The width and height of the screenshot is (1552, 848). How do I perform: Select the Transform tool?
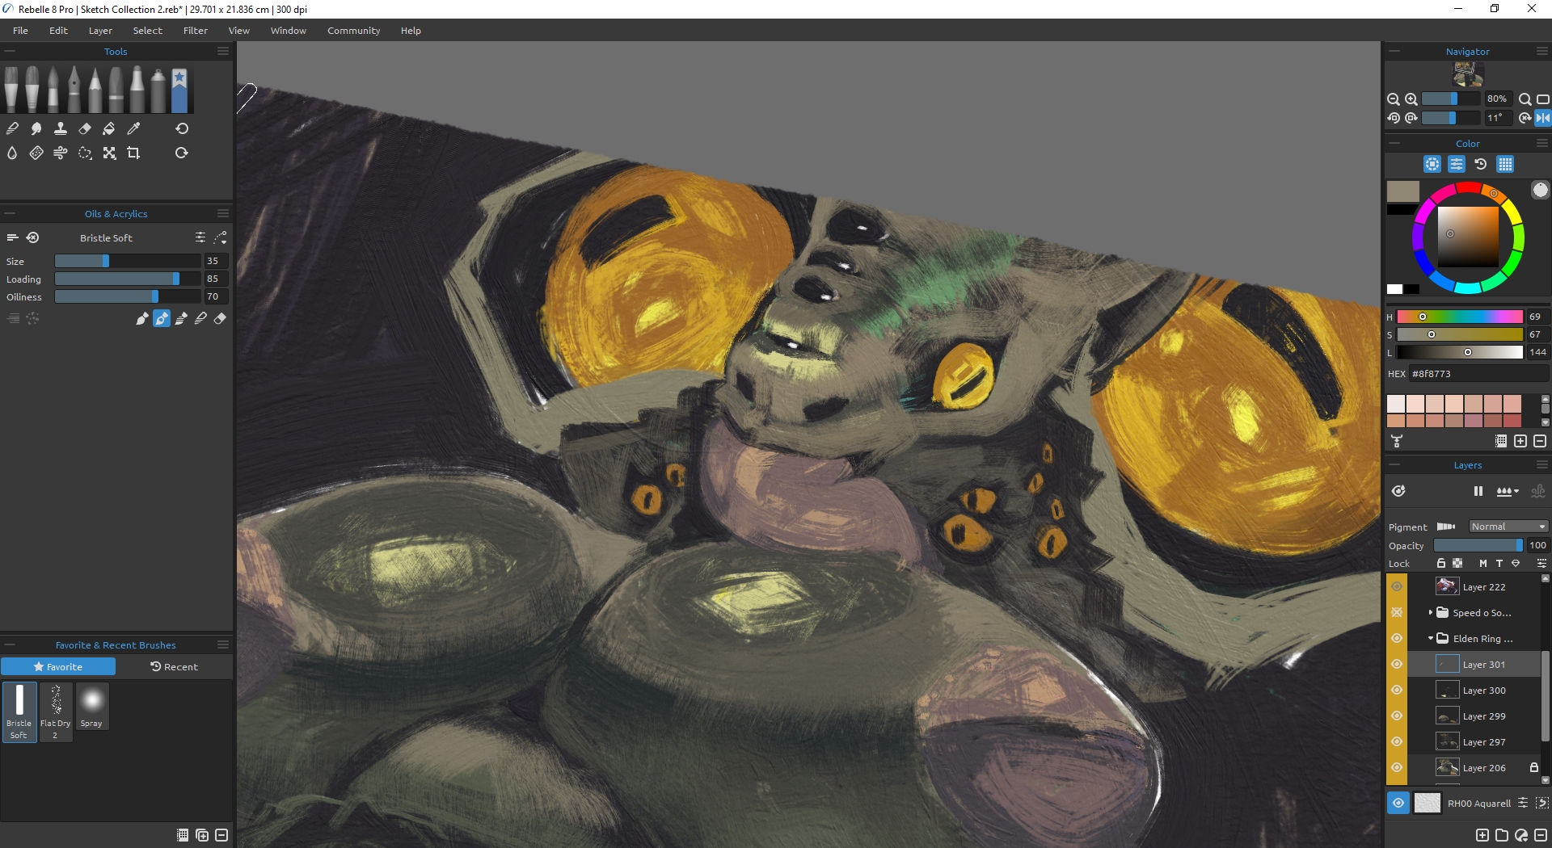point(109,153)
